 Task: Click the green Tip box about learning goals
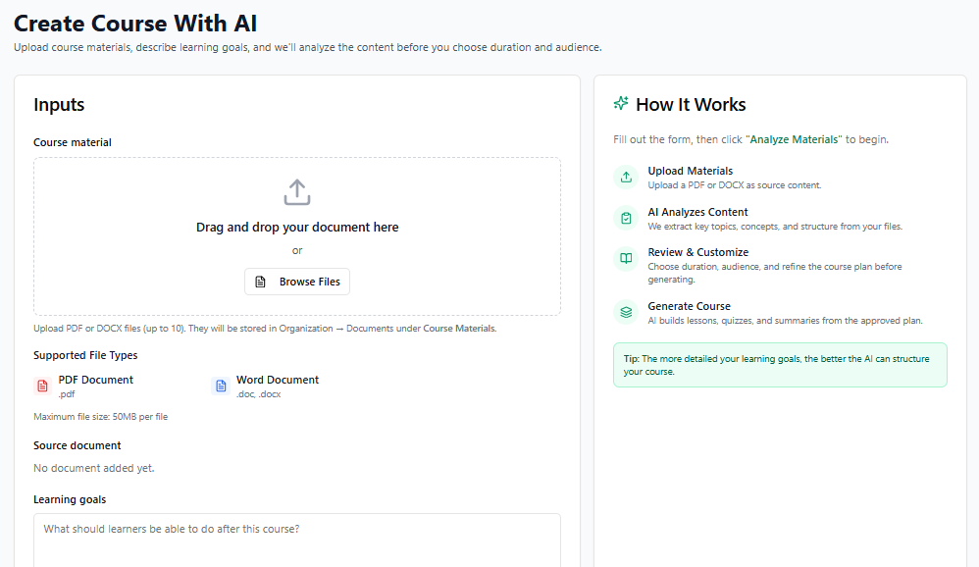(x=780, y=365)
